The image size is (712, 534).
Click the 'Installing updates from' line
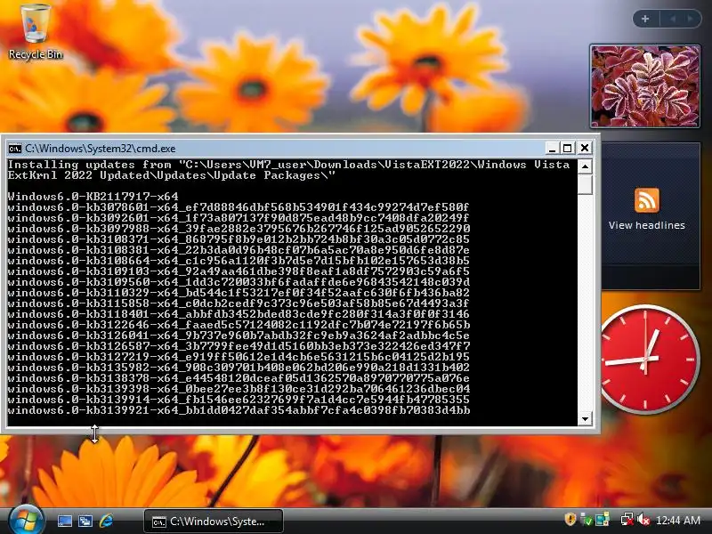tap(288, 165)
